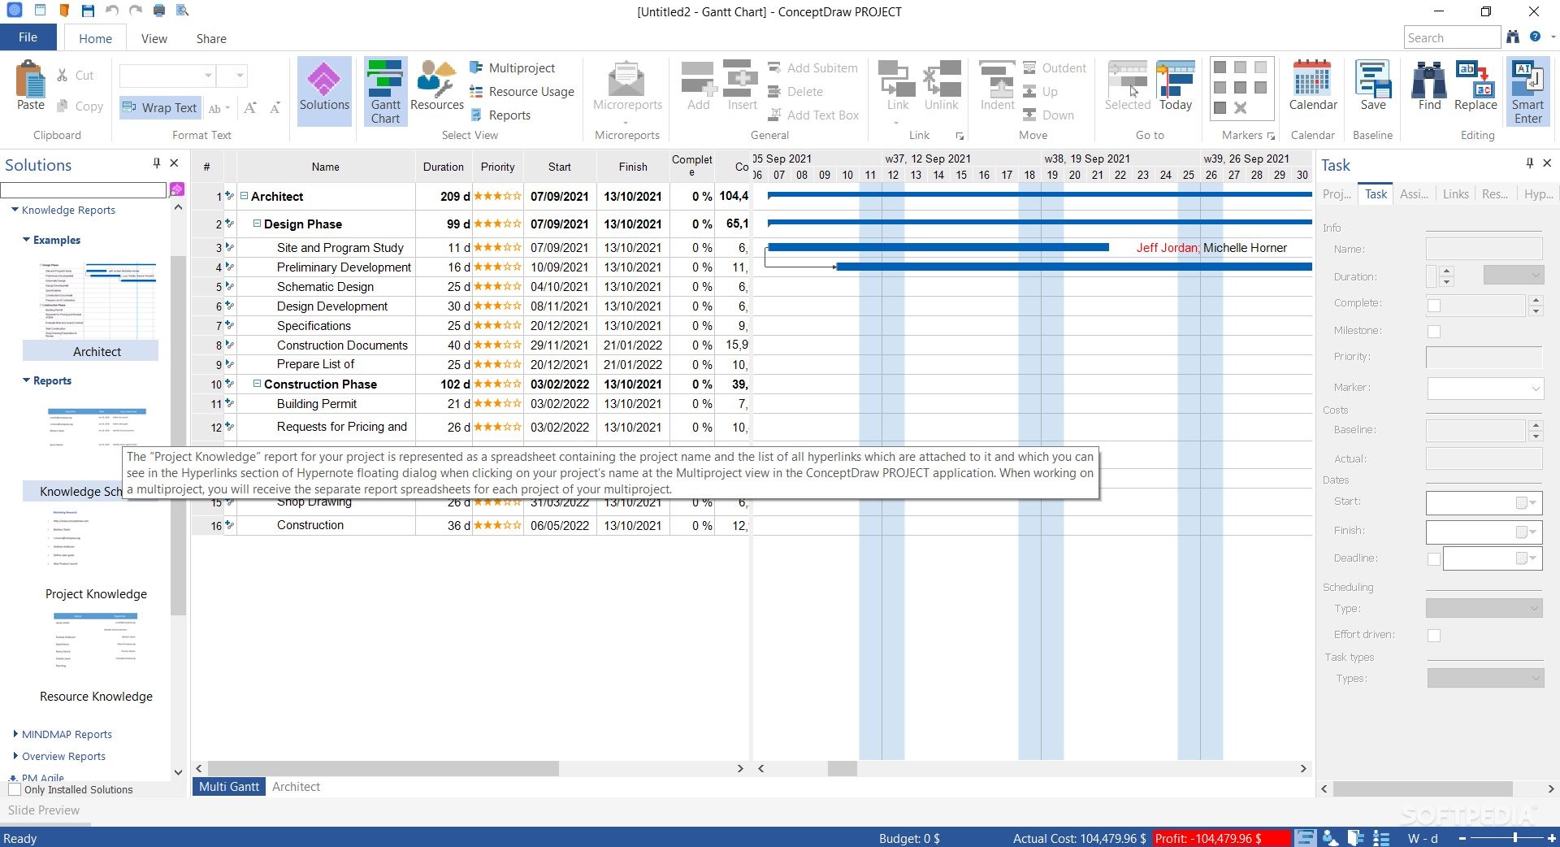Collapse the Examples group
Viewport: 1560px width, 847px height.
pyautogui.click(x=27, y=240)
